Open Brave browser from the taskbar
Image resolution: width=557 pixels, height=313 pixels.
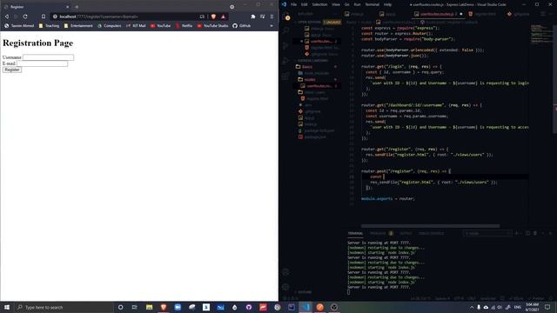tap(164, 307)
